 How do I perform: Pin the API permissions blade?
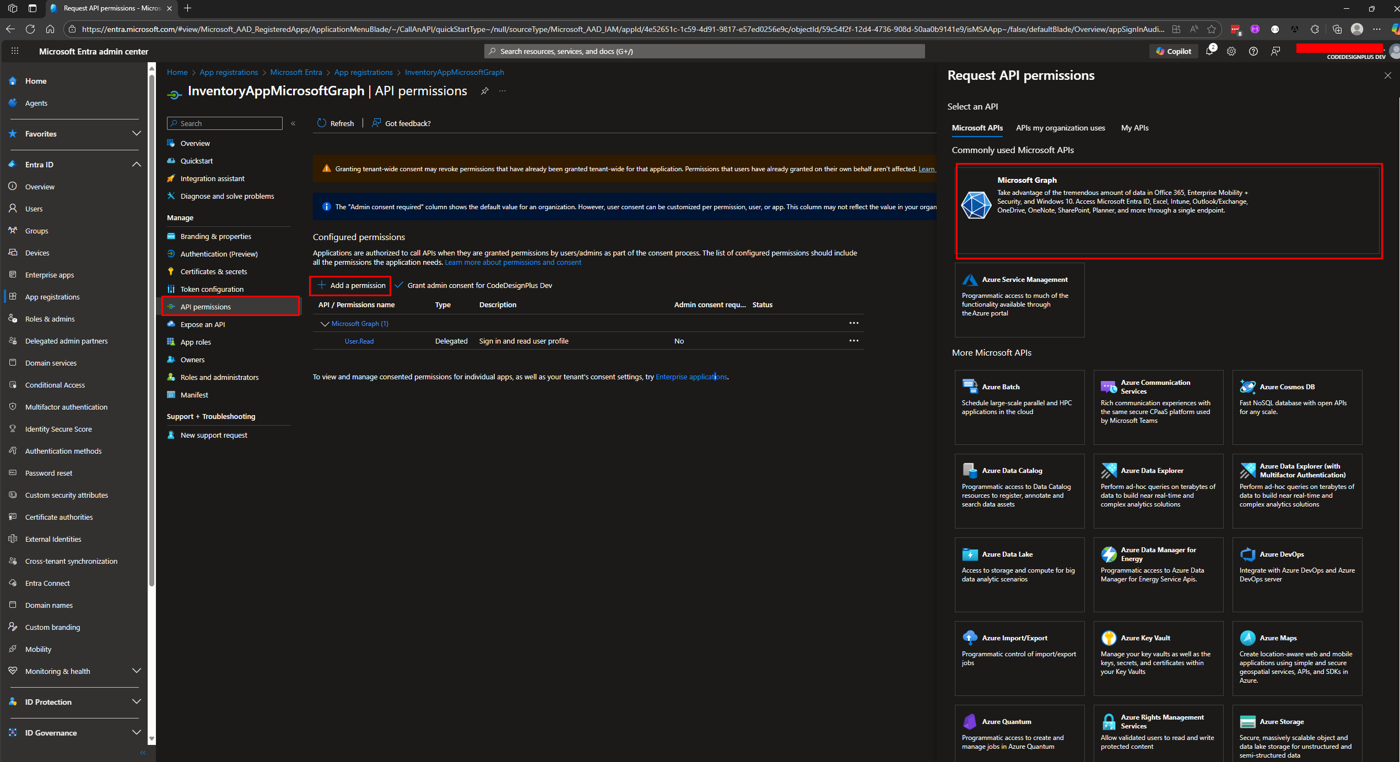click(x=484, y=91)
